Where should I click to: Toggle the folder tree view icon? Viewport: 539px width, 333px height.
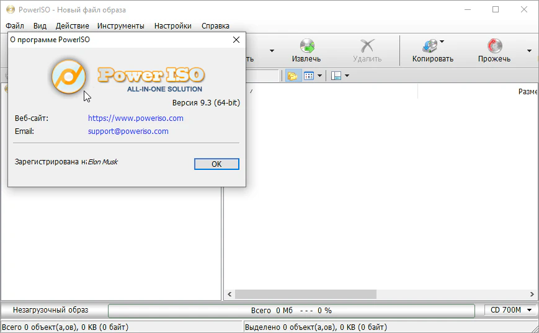[x=292, y=76]
